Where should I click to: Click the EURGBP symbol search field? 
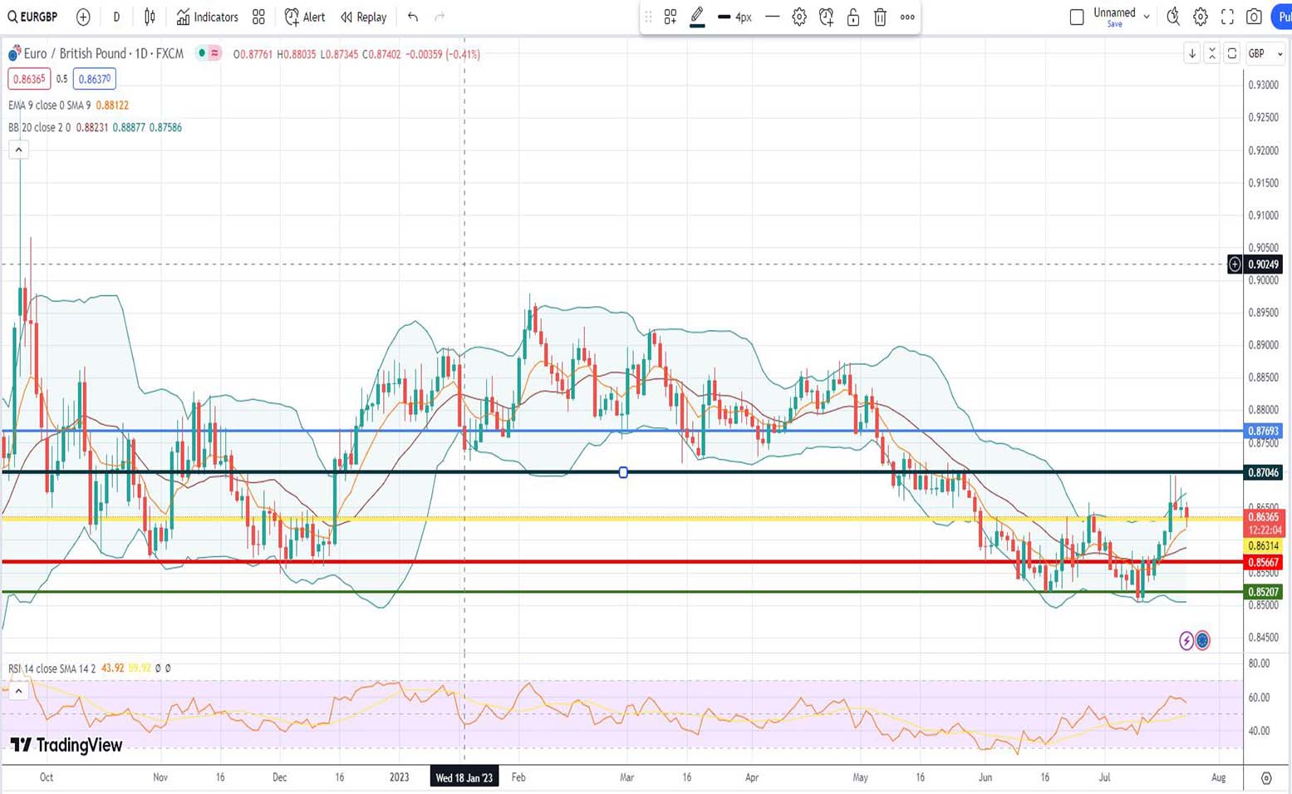[x=33, y=17]
